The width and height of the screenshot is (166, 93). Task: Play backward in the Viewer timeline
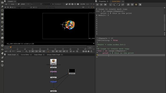pyautogui.click(x=44, y=51)
